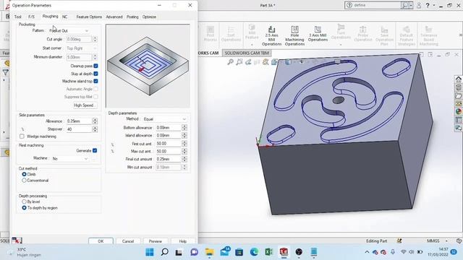Open the Pattern dropdown
The height and width of the screenshot is (260, 463).
(x=69, y=30)
